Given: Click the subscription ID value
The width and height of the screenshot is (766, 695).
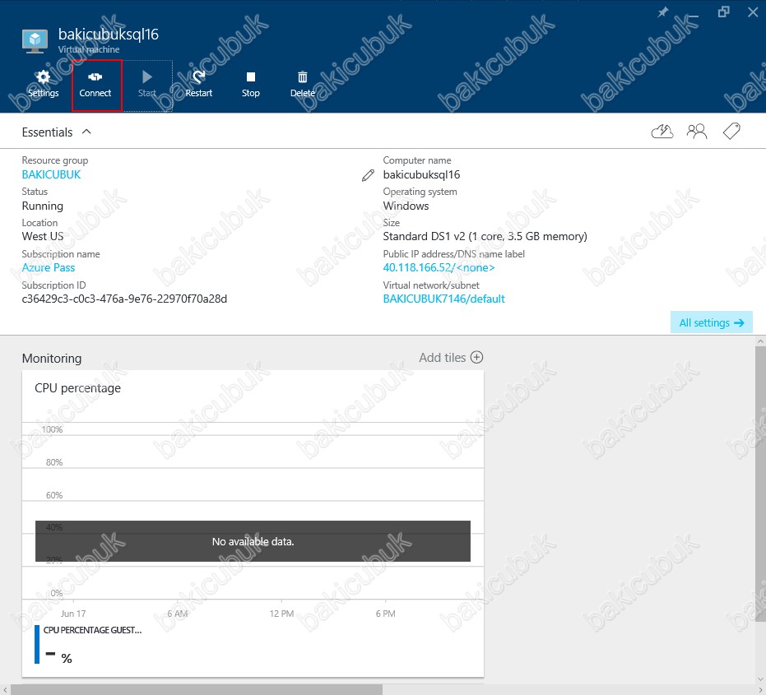Looking at the screenshot, I should click(124, 299).
